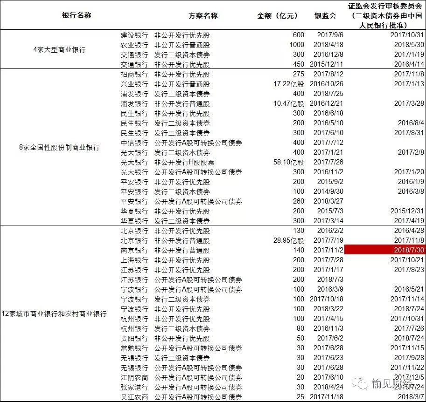The image size is (426, 402).
Task: Click the 贵阳银行 bank name cell
Action: (134, 338)
